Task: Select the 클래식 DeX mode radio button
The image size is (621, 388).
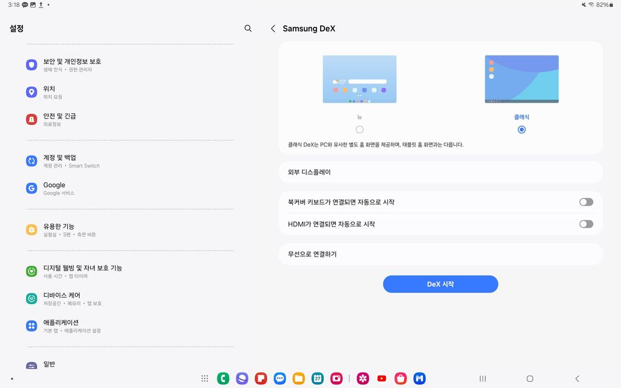Action: pos(522,129)
